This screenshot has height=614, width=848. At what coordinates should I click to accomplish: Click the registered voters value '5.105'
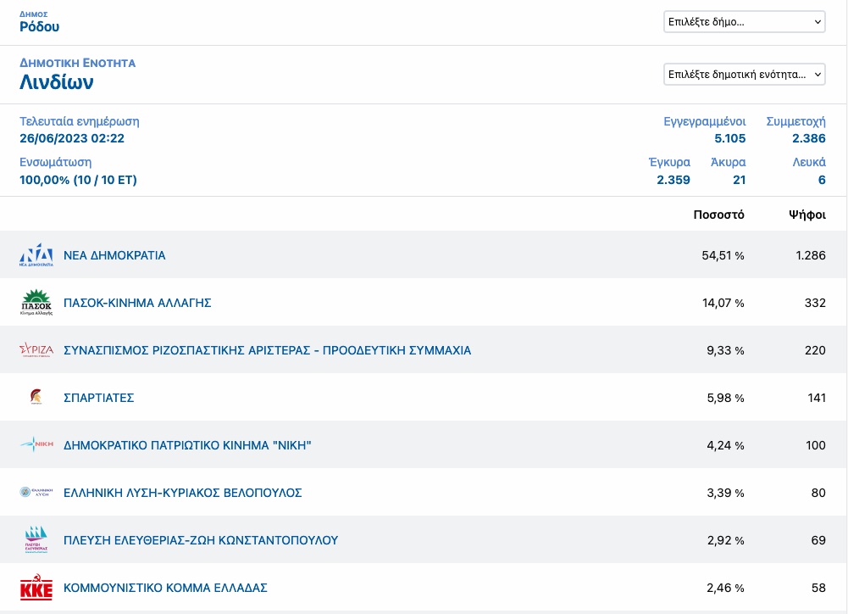tap(730, 138)
